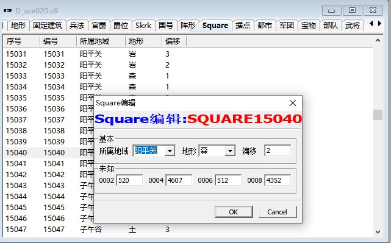This screenshot has height=243, width=391.
Task: Click the 0002 field showing 520
Action: point(129,180)
